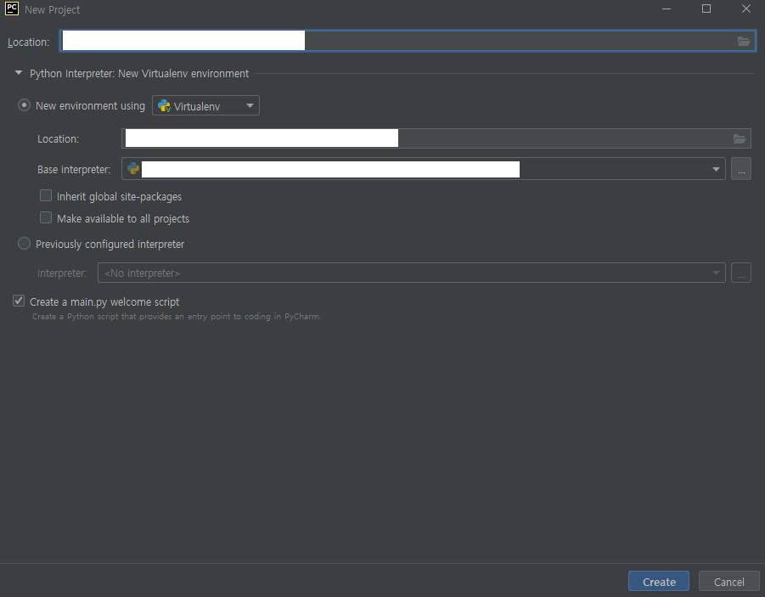Collapse the Python Interpreter section
This screenshot has width=765, height=597.
[19, 73]
